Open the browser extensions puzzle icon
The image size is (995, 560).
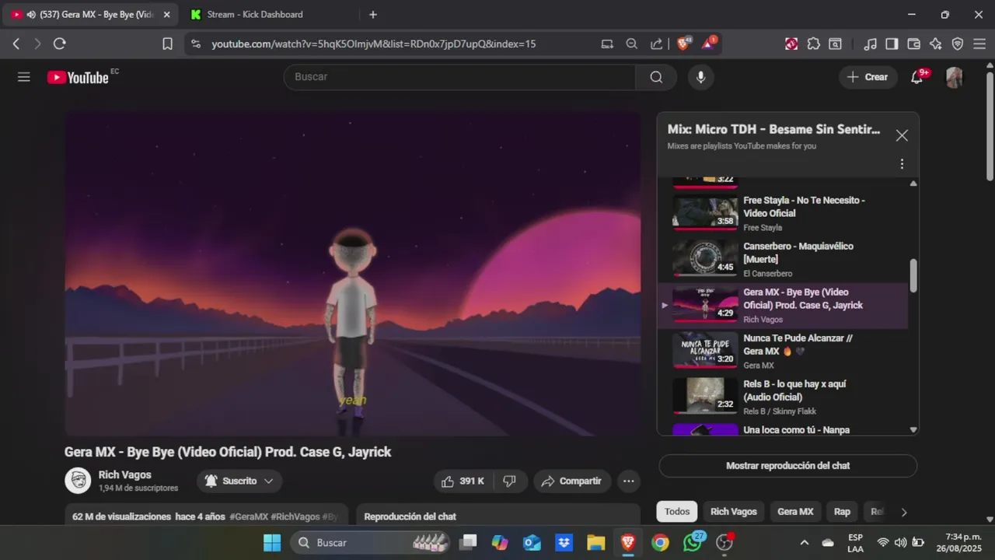coord(813,44)
